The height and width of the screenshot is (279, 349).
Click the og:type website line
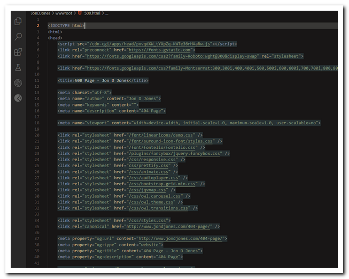point(111,245)
